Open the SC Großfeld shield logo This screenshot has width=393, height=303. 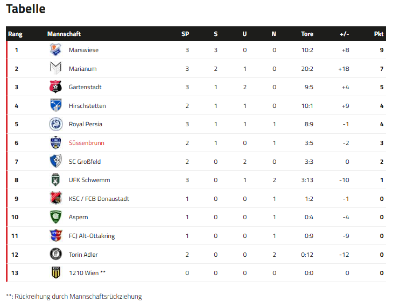click(x=56, y=161)
